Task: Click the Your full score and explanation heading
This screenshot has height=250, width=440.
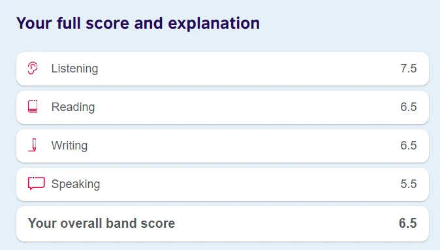Action: pyautogui.click(x=138, y=23)
